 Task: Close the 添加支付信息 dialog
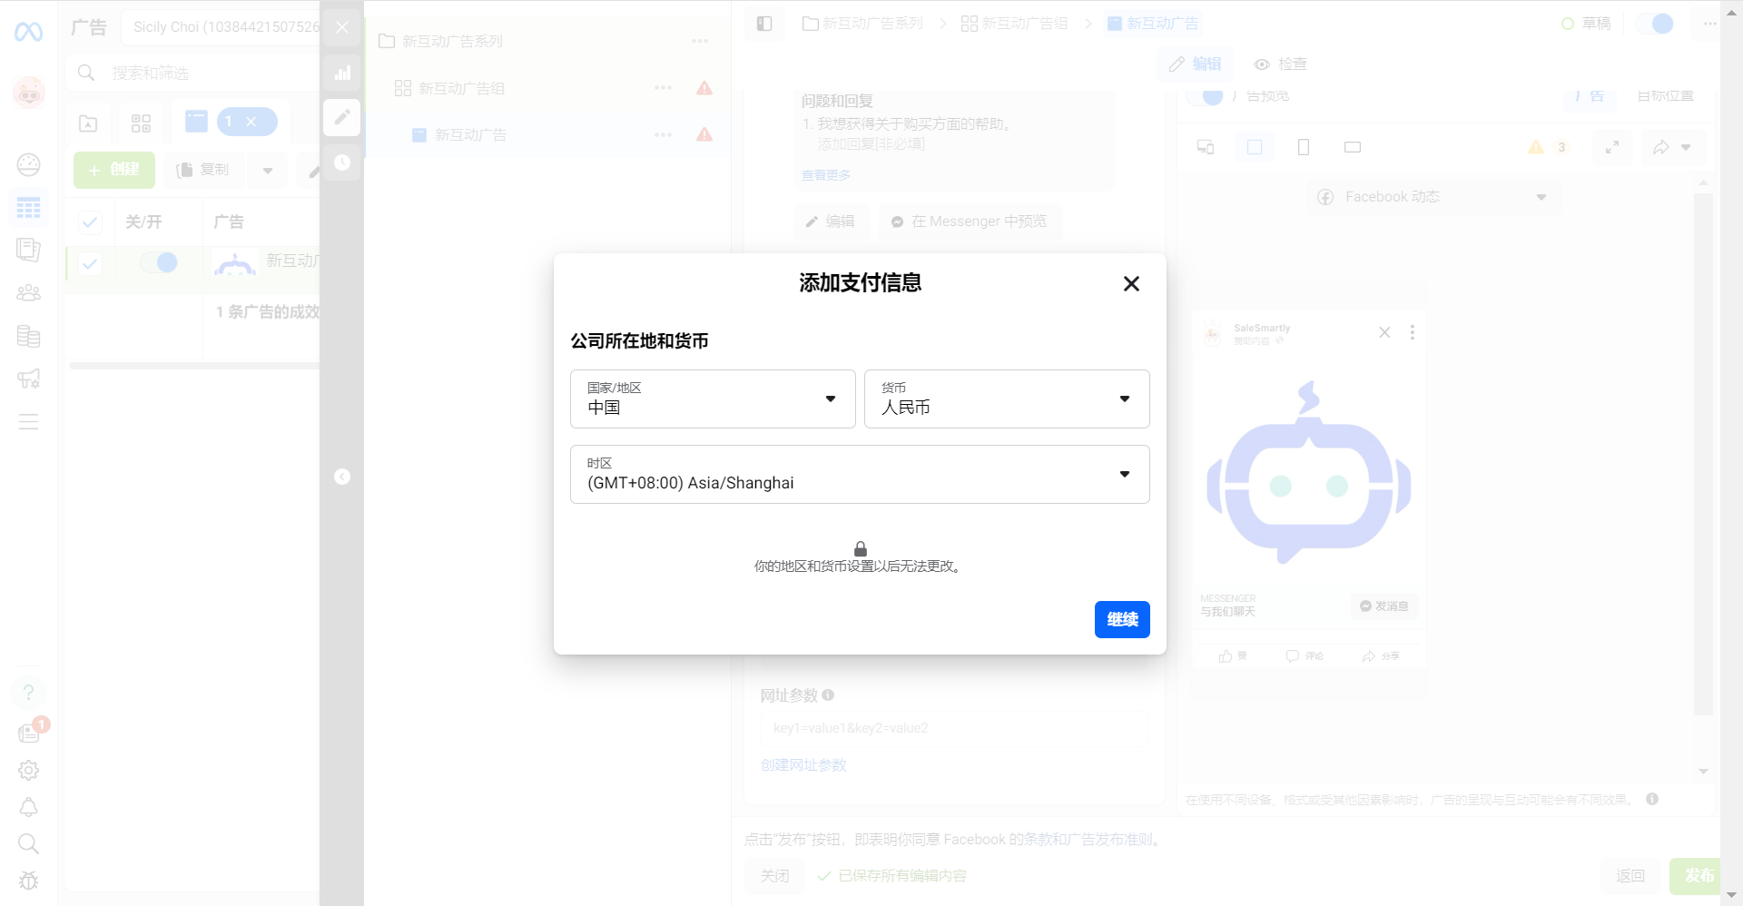[1131, 283]
